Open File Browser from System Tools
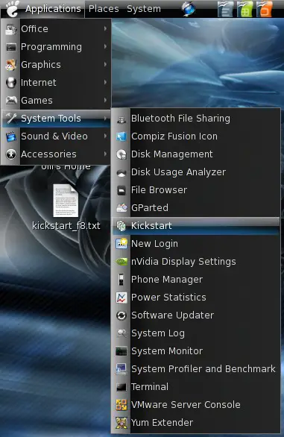Screen dimensions: 284x437 click(x=196, y=190)
